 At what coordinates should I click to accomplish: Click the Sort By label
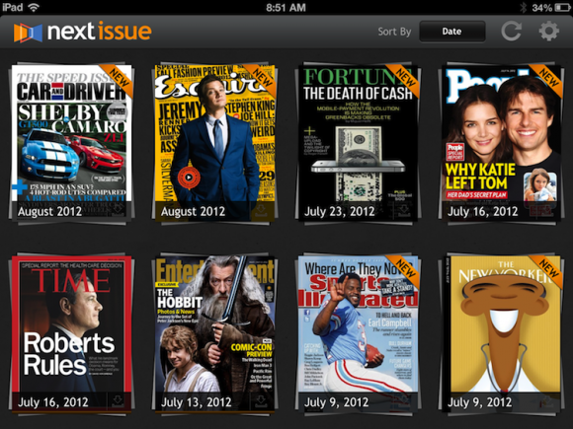click(x=394, y=32)
